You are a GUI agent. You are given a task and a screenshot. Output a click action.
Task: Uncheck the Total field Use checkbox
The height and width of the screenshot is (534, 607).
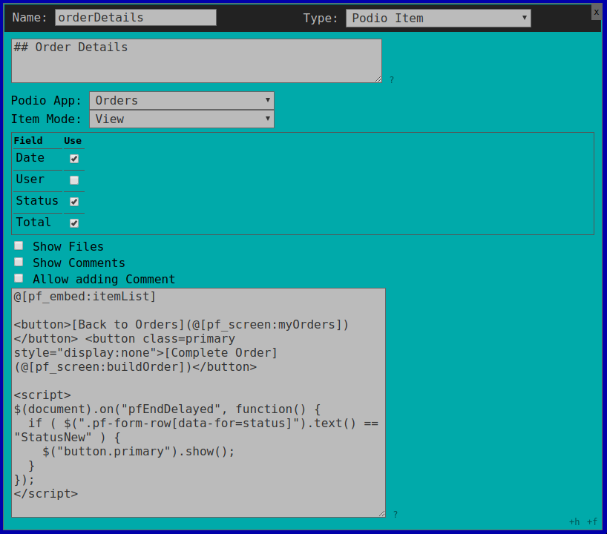(x=74, y=223)
